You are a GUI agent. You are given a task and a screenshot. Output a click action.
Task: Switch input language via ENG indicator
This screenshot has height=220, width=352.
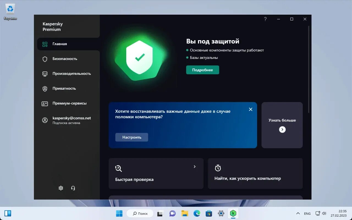click(x=307, y=213)
